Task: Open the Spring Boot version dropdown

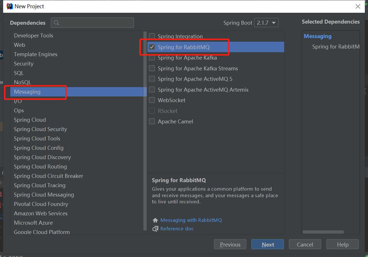Action: pos(266,23)
